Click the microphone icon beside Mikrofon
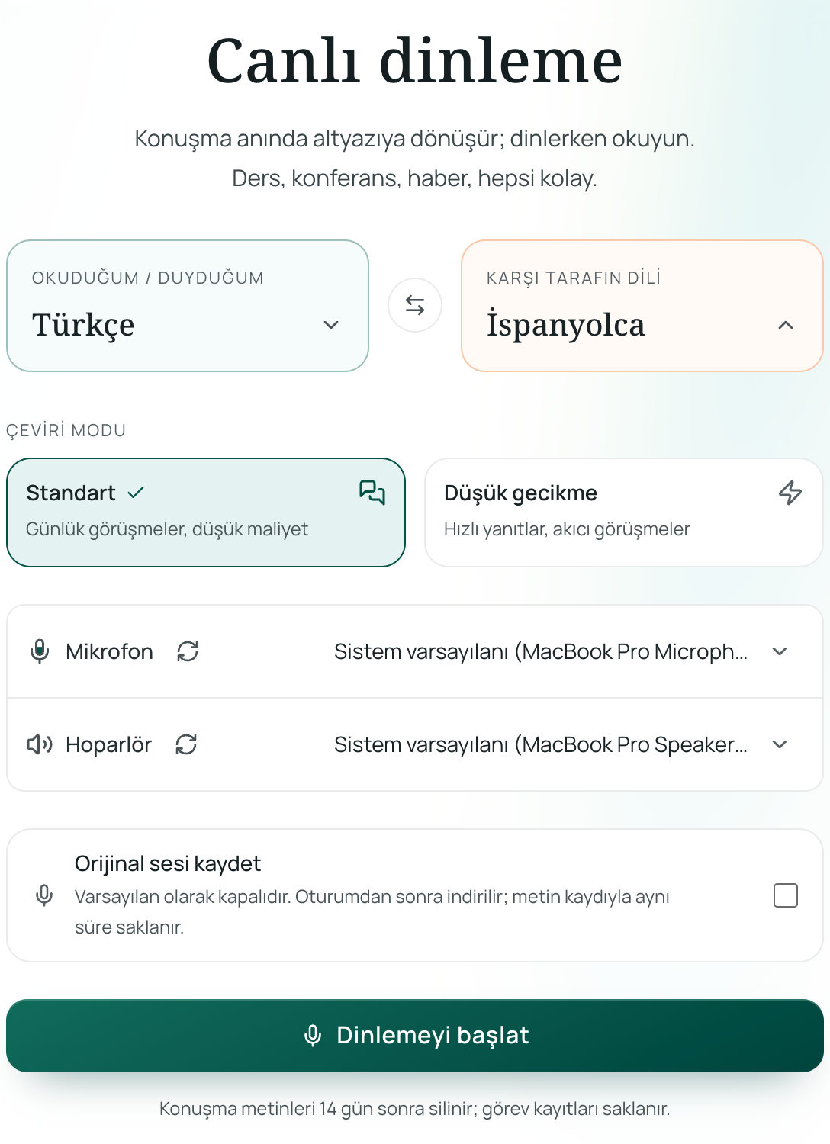 (x=40, y=651)
